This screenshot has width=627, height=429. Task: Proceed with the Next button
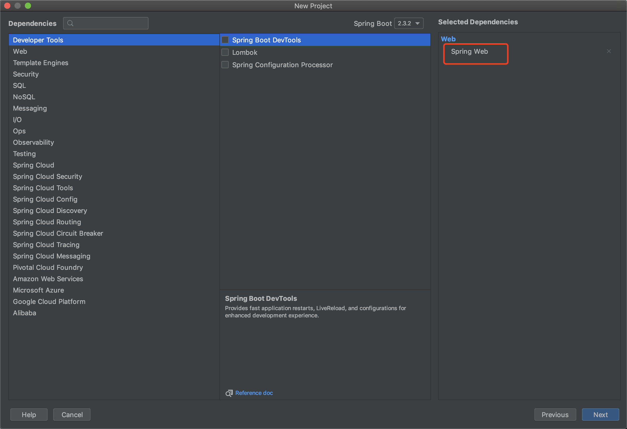(600, 415)
